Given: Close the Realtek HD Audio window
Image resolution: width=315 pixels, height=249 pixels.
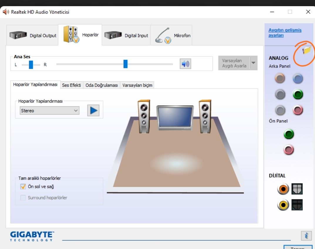Looking at the screenshot, I should (x=308, y=12).
